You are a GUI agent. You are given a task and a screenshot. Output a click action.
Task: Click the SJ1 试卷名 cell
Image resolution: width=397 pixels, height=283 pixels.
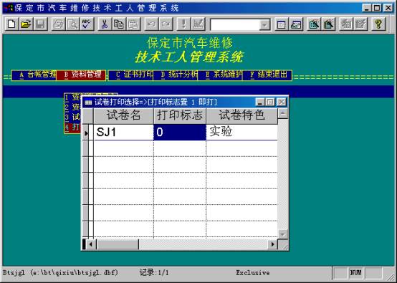click(123, 132)
